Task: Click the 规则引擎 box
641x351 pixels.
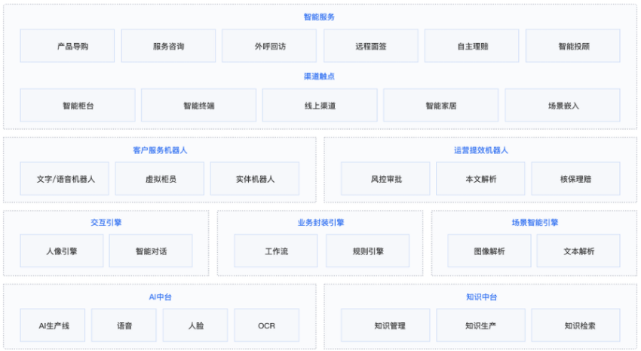Action: (367, 251)
